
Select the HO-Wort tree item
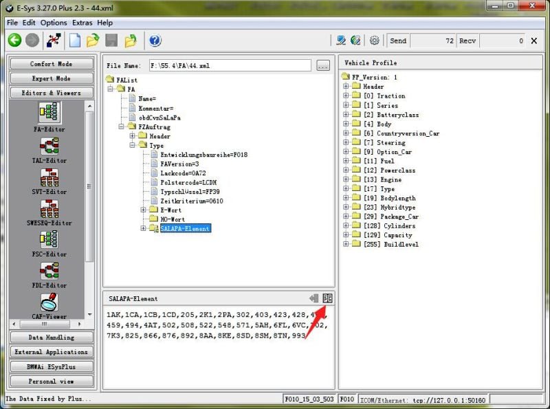pyautogui.click(x=173, y=219)
